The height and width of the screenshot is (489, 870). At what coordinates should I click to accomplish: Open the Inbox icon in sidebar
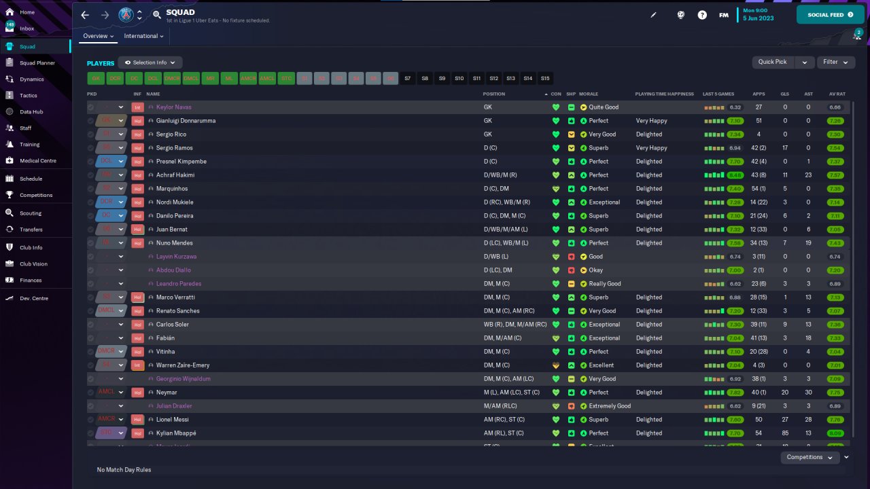click(x=10, y=29)
